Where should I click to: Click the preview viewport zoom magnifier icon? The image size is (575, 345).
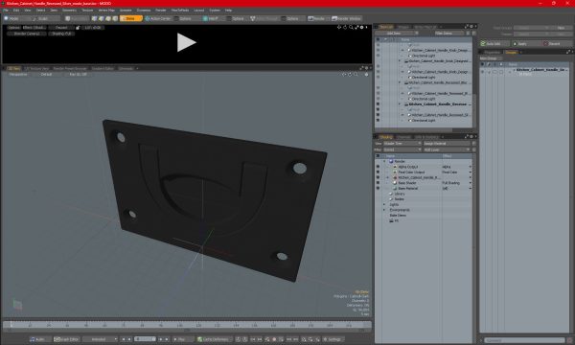(351, 27)
